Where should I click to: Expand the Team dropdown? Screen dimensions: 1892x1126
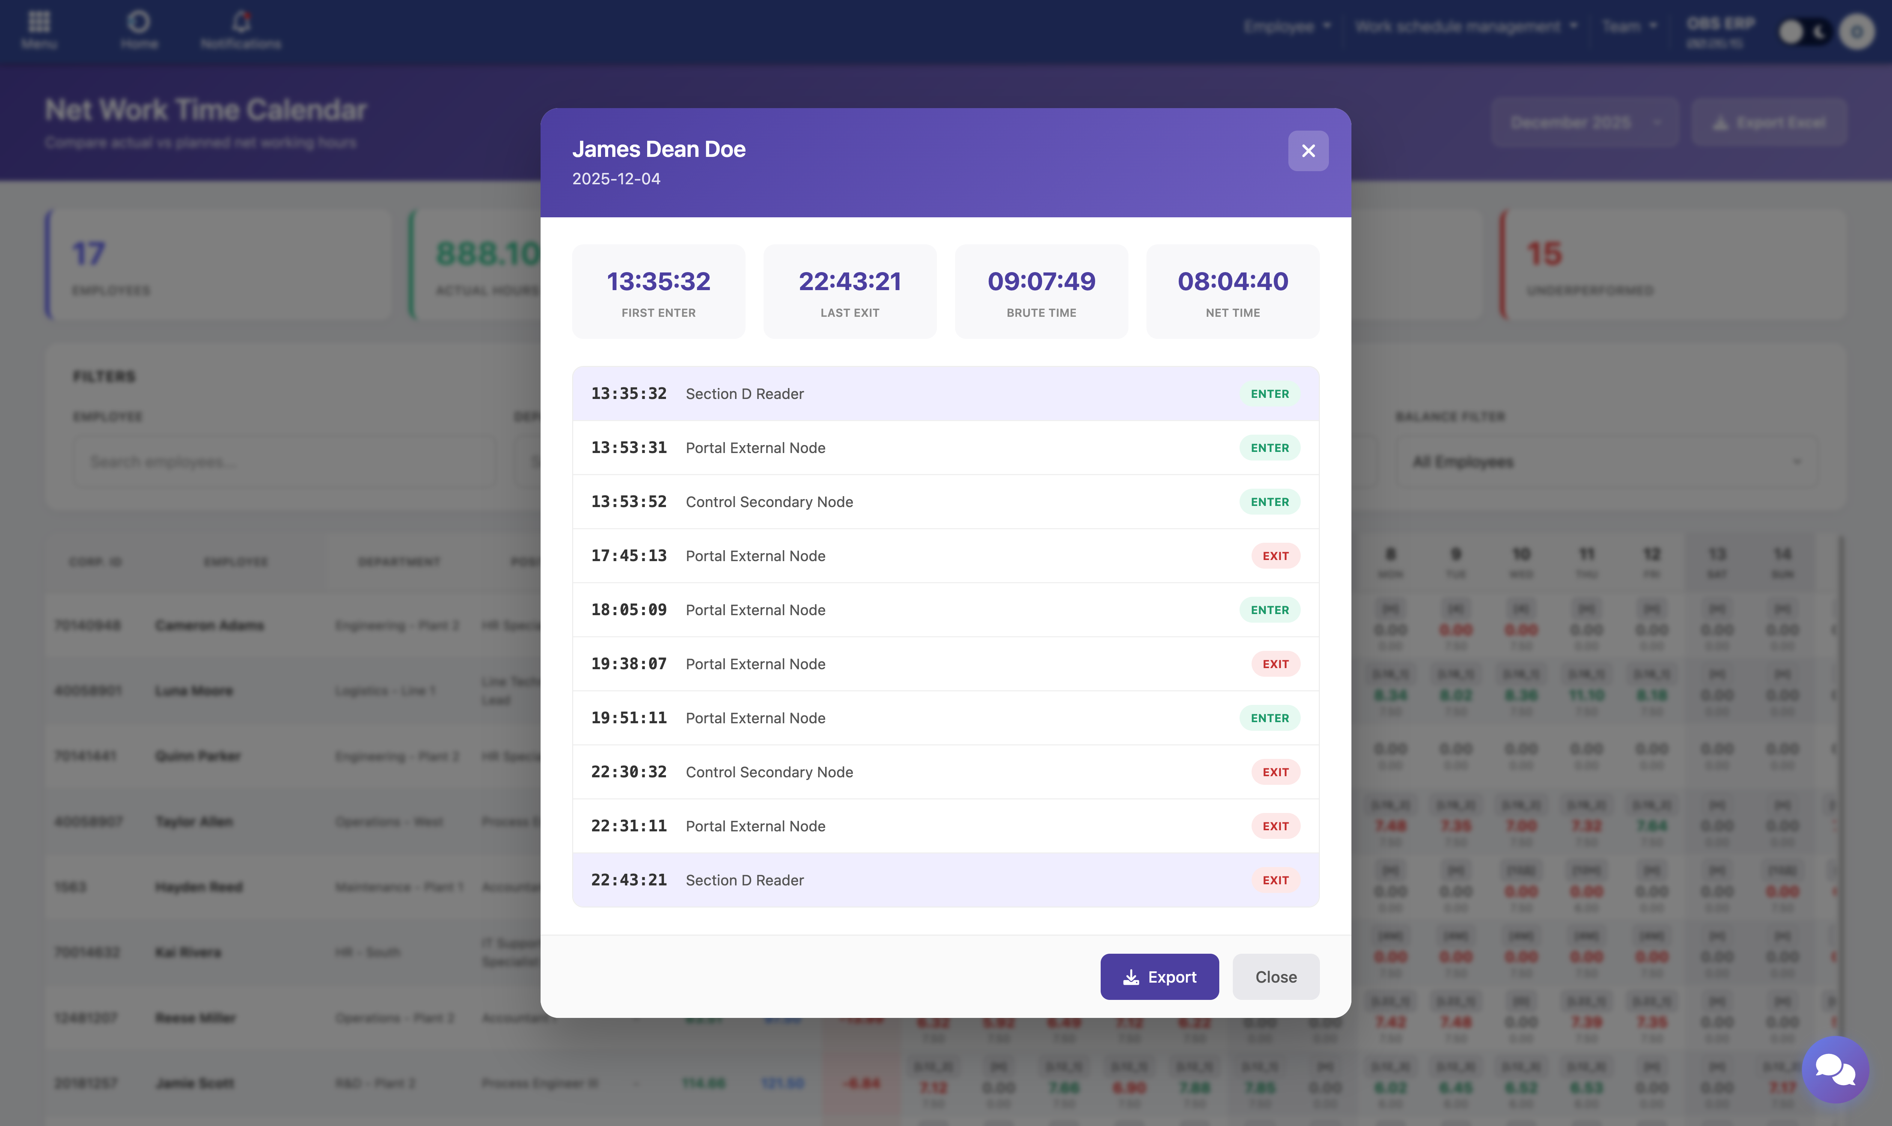pos(1628,27)
